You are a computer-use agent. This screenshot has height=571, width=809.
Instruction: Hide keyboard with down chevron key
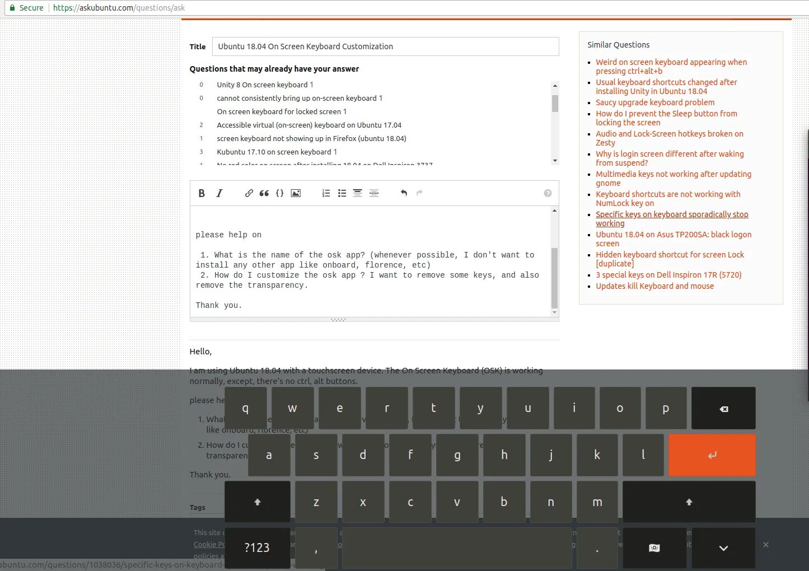[x=723, y=548]
